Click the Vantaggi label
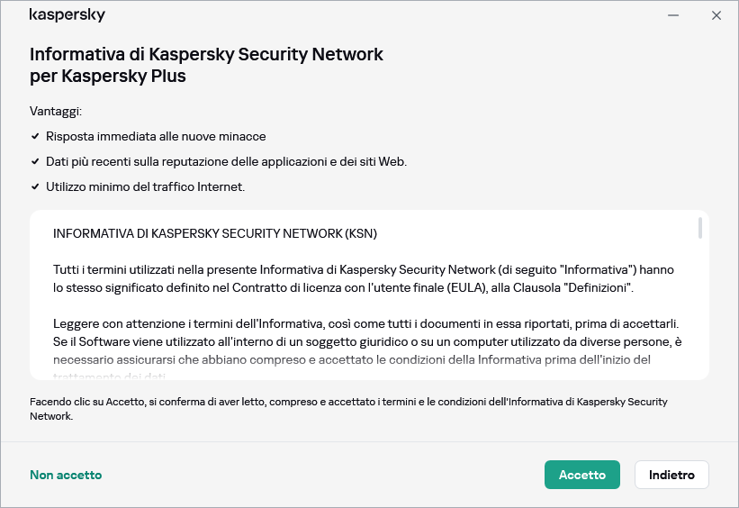The image size is (739, 508). point(56,111)
